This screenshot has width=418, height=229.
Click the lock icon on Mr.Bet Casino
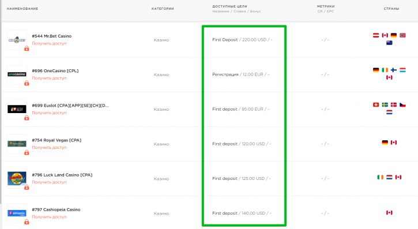click(x=27, y=48)
